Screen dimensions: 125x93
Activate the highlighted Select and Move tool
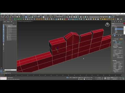tap(26, 17)
